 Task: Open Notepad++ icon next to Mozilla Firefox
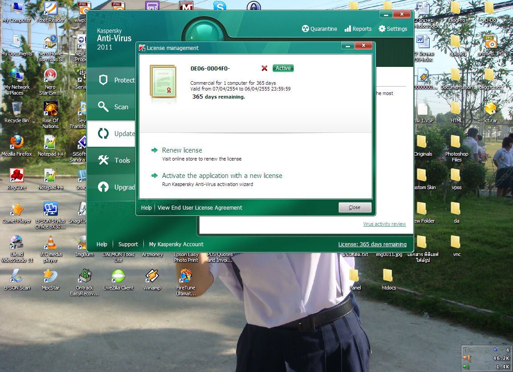(x=50, y=146)
